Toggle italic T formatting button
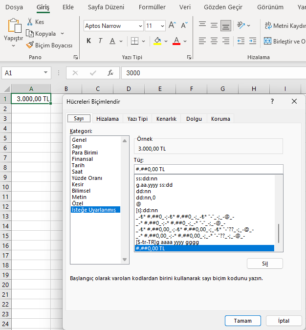The width and height of the screenshot is (306, 330). pyautogui.click(x=100, y=41)
